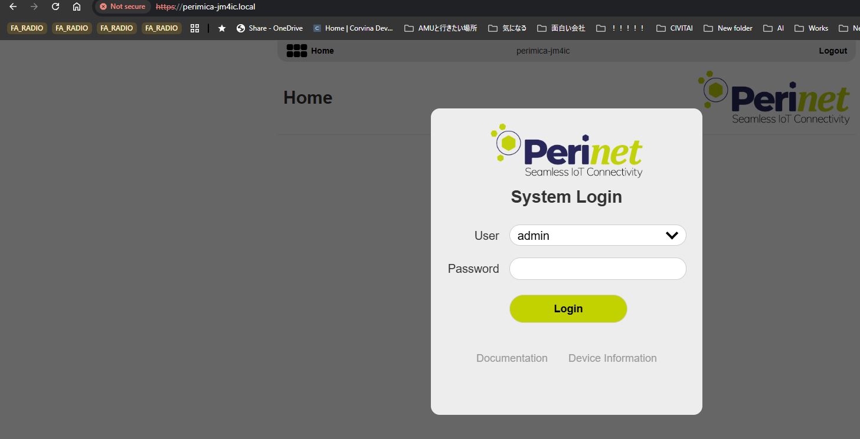Expand the User dropdown showing admin
860x439 pixels.
coord(590,235)
